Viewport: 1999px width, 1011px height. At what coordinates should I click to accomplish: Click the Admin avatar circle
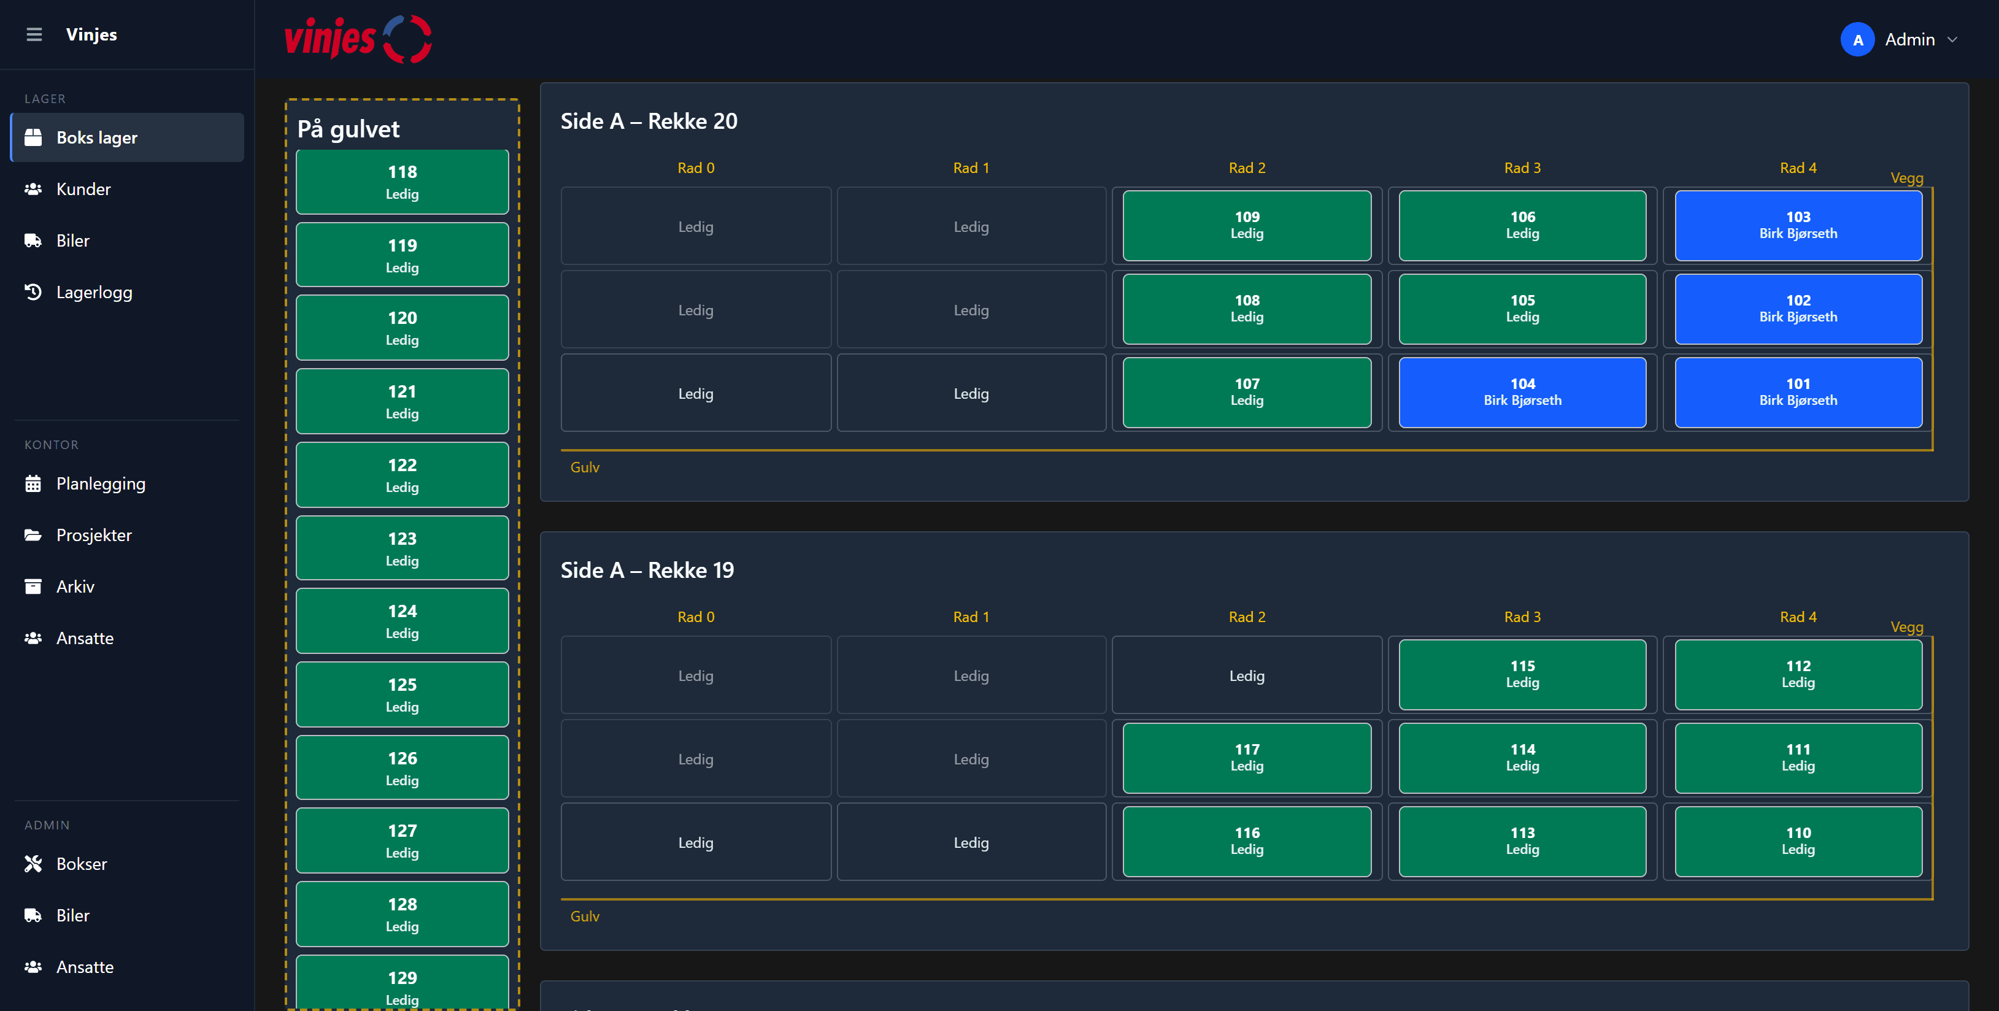click(x=1857, y=40)
